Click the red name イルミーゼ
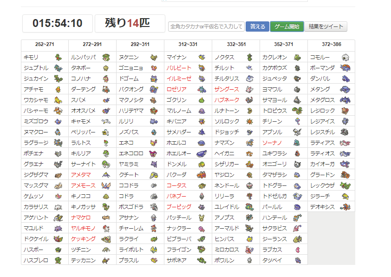The height and width of the screenshot is (277, 391). tap(179, 79)
